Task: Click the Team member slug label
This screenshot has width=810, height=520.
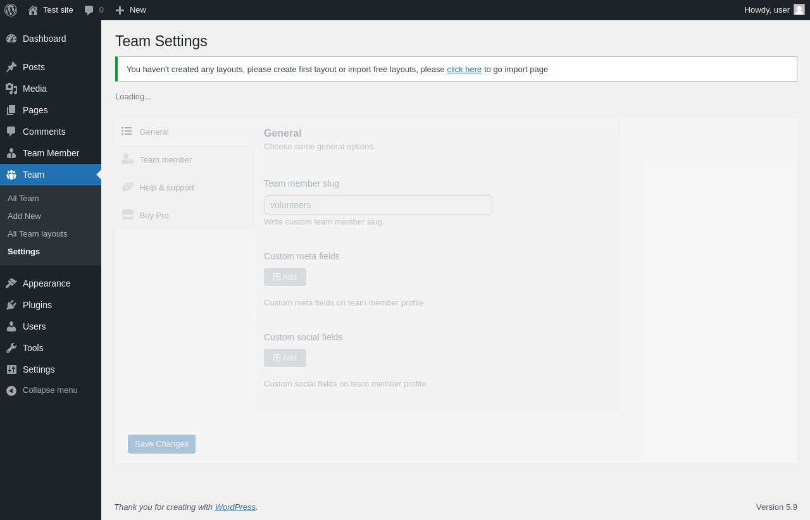Action: pyautogui.click(x=301, y=183)
